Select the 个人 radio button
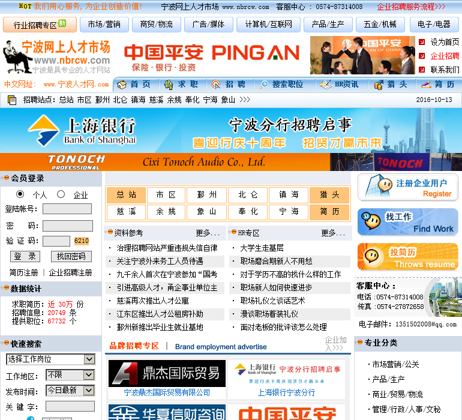 tap(20, 194)
